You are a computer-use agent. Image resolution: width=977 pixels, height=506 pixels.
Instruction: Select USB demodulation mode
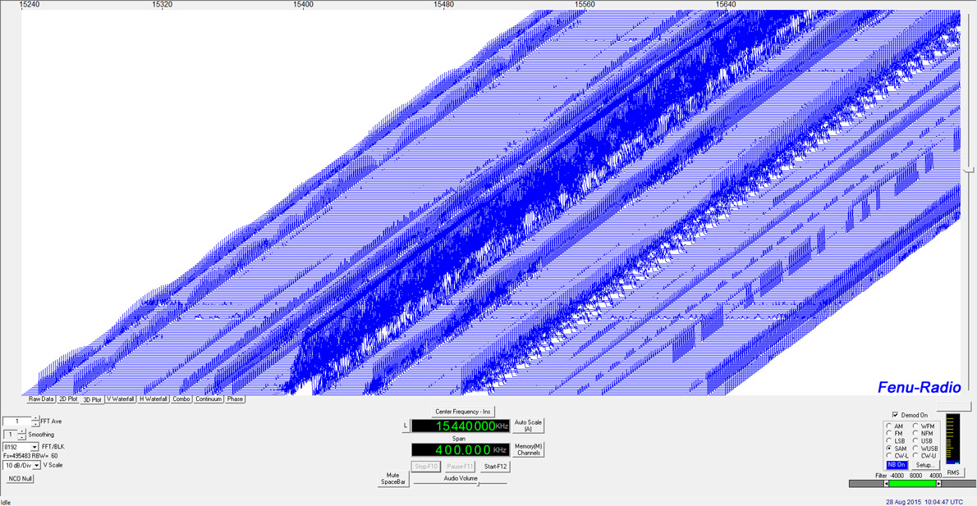915,440
